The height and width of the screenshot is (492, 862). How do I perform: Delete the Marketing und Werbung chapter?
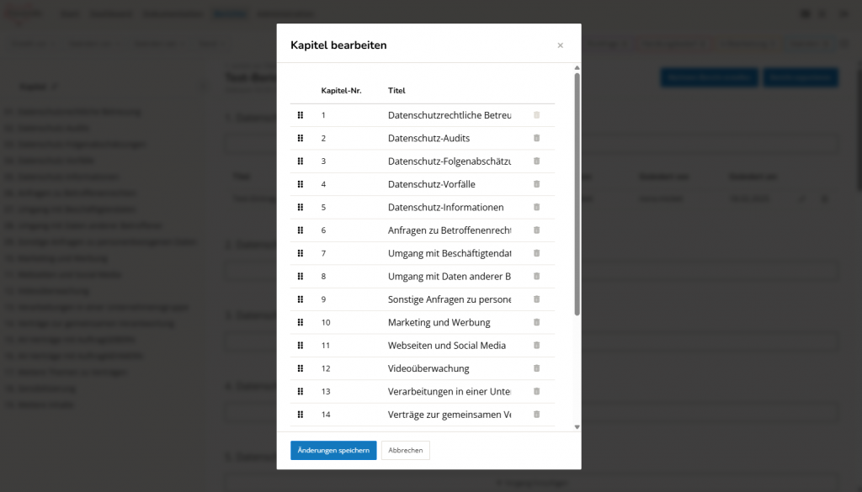pos(537,322)
